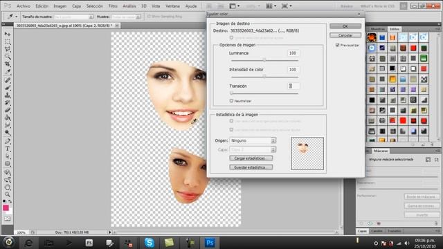Viewport: 443px width, 249px height.
Task: Select the Dodge tool
Action: point(8,133)
